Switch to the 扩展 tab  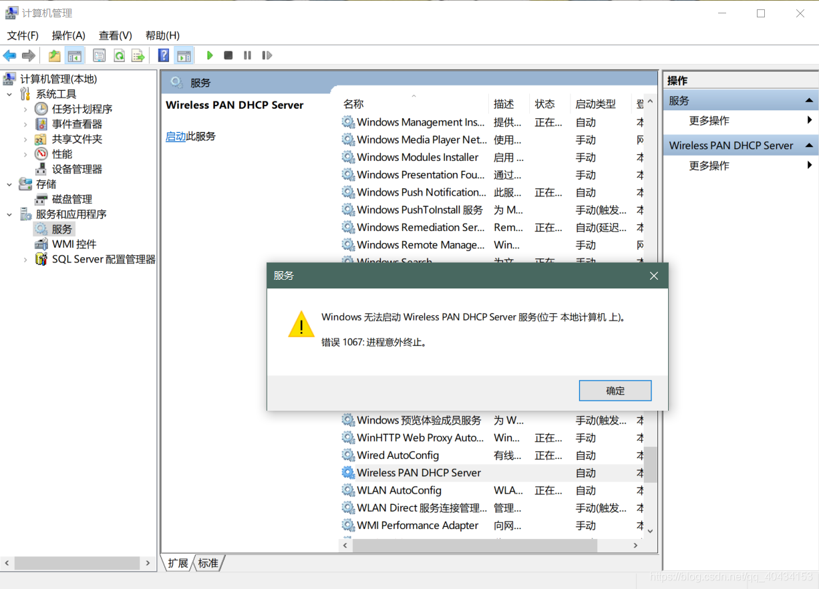(x=178, y=563)
